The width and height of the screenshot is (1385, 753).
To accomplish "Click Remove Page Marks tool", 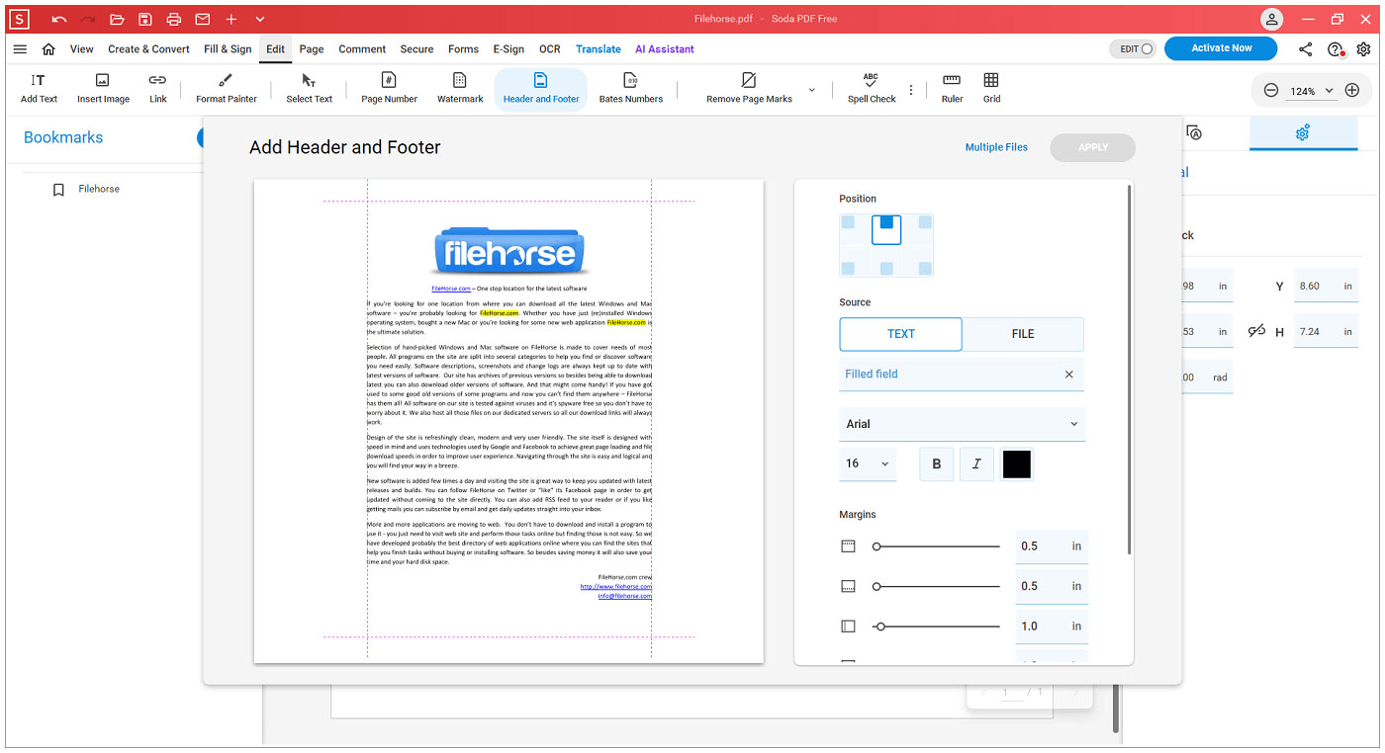I will (749, 88).
